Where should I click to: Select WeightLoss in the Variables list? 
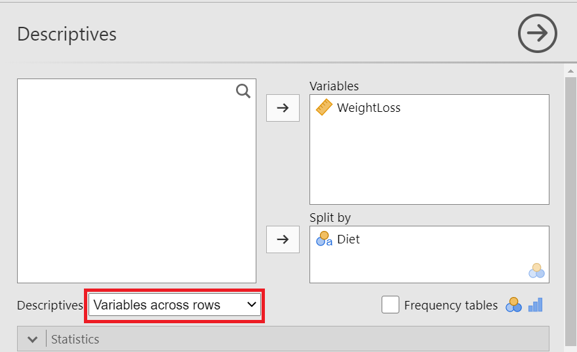coord(368,108)
